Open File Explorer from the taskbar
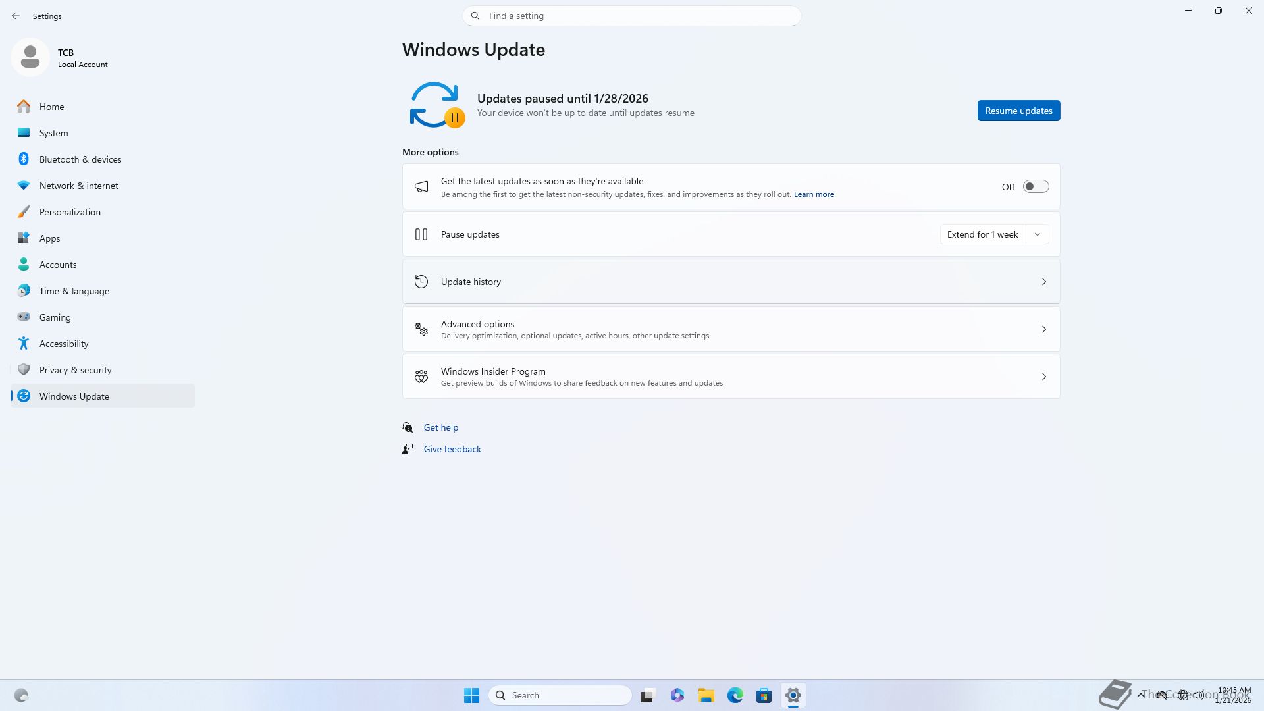Image resolution: width=1264 pixels, height=711 pixels. [x=706, y=695]
